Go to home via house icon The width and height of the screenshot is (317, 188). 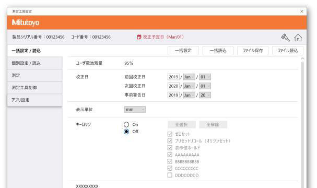click(x=298, y=38)
